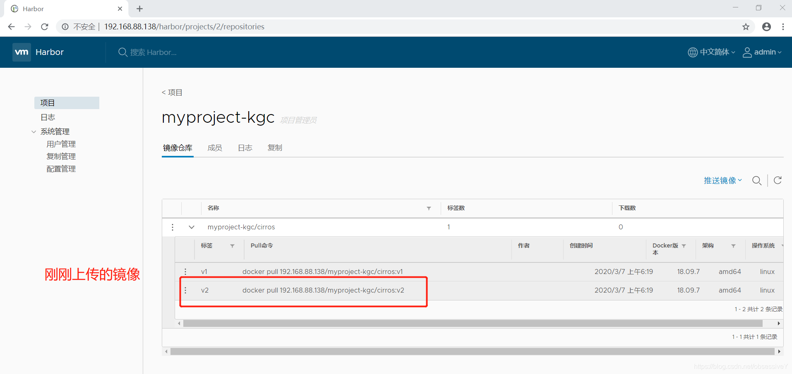This screenshot has width=792, height=374.
Task: Click the Harbor title text link
Action: click(x=50, y=52)
